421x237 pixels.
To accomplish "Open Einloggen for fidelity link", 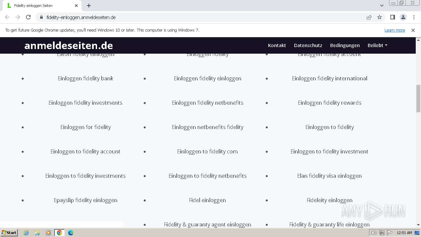I will [86, 127].
